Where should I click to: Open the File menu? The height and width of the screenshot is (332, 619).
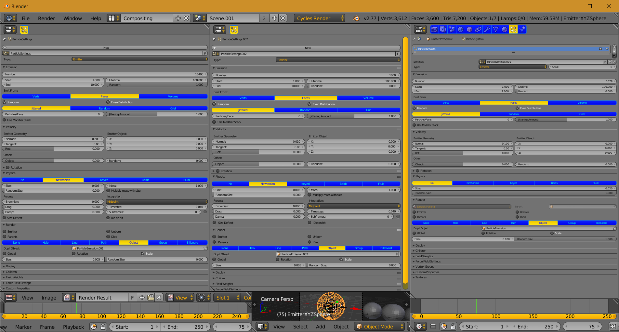[26, 19]
